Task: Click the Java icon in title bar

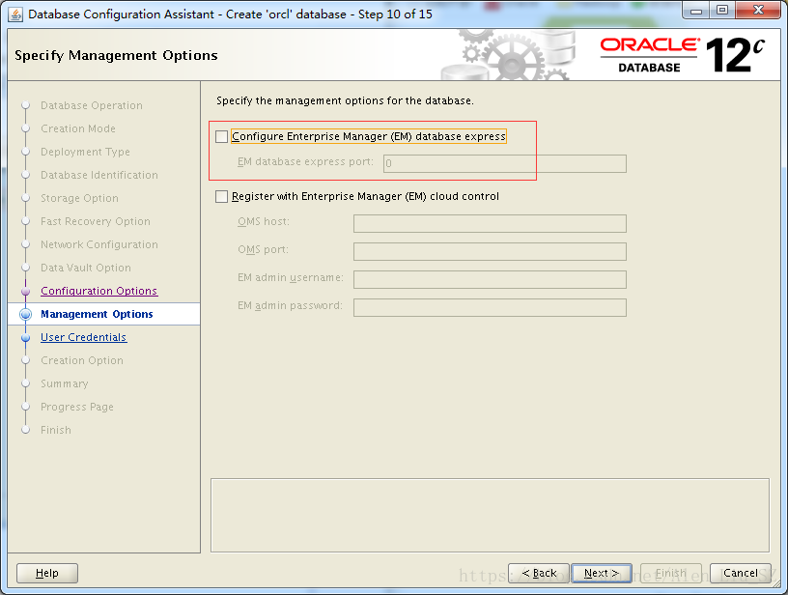Action: click(x=15, y=14)
